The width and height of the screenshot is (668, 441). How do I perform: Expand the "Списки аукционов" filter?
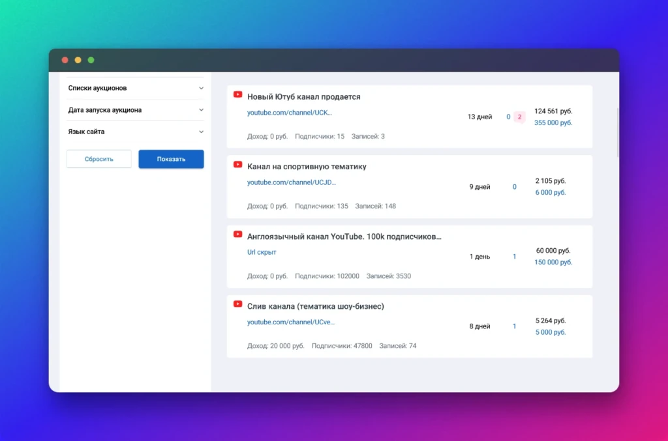click(136, 88)
